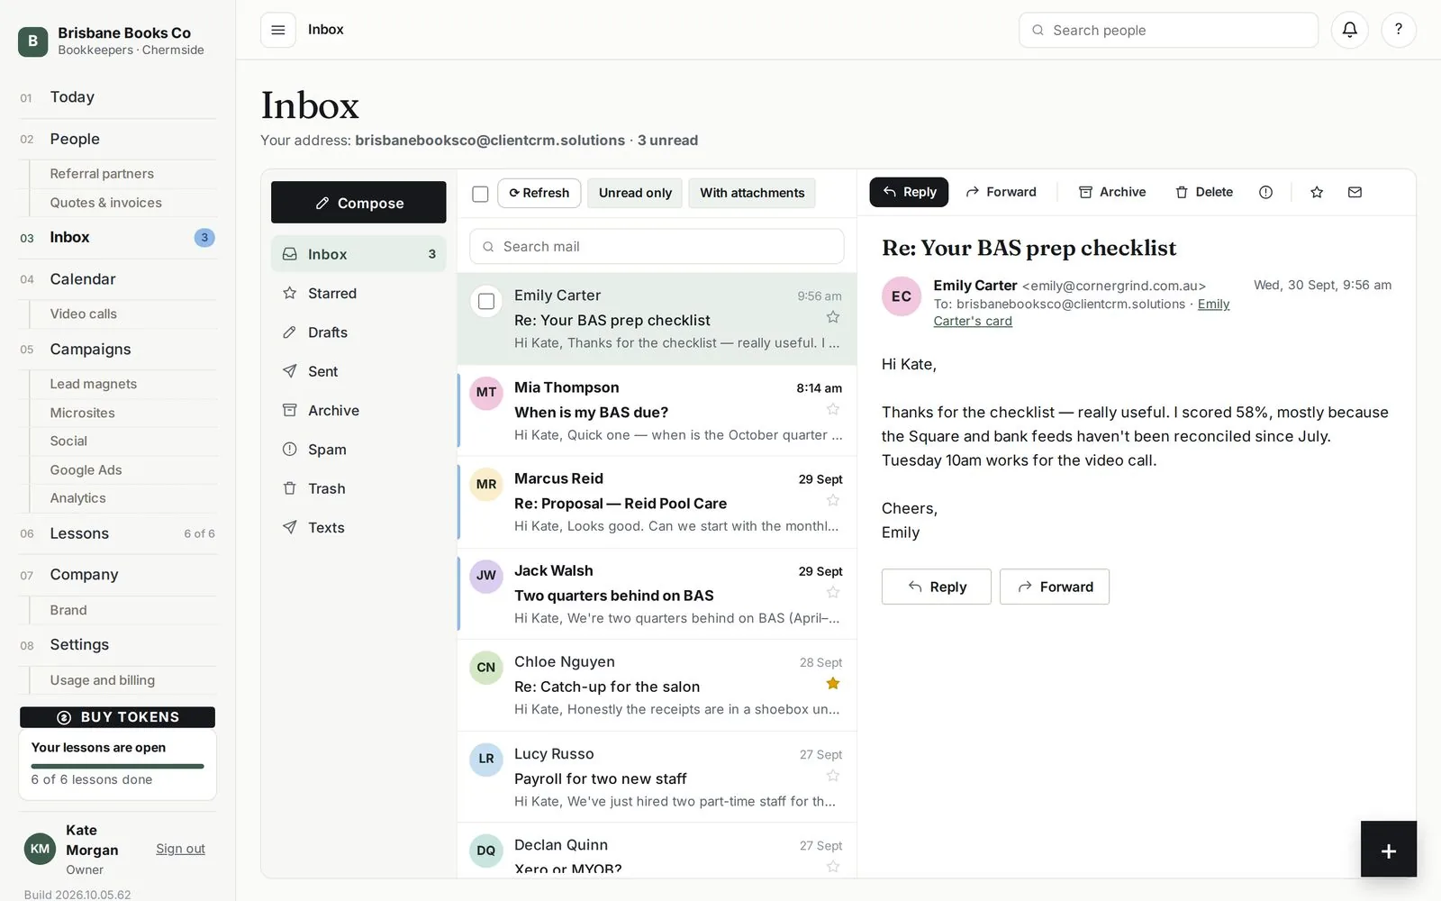The height and width of the screenshot is (901, 1441).
Task: Open the Two quarters behind on BAS email
Action: click(x=657, y=594)
